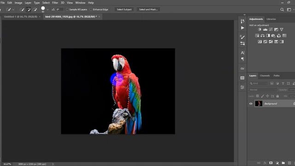Viewport: 295px width, 166px height.
Task: Add a Hue/Saturation adjustment
Action: [257, 36]
